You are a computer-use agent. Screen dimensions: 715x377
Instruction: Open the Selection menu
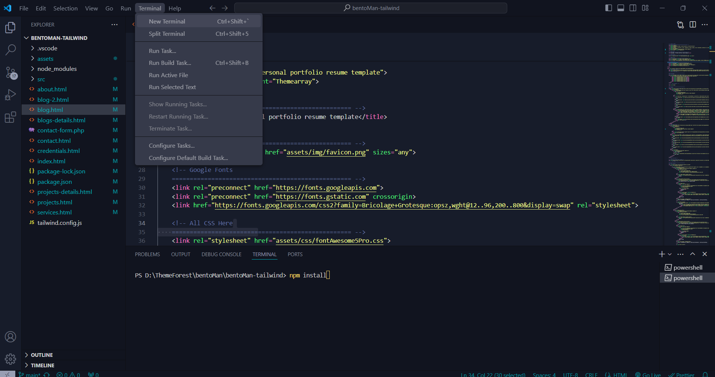tap(65, 8)
